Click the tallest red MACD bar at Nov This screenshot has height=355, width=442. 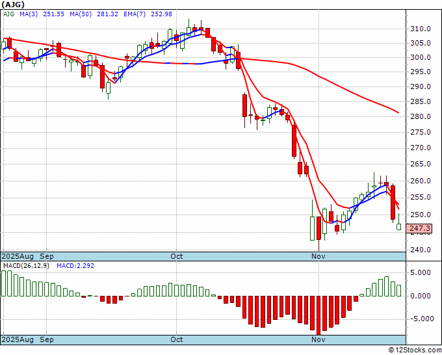coord(318,315)
